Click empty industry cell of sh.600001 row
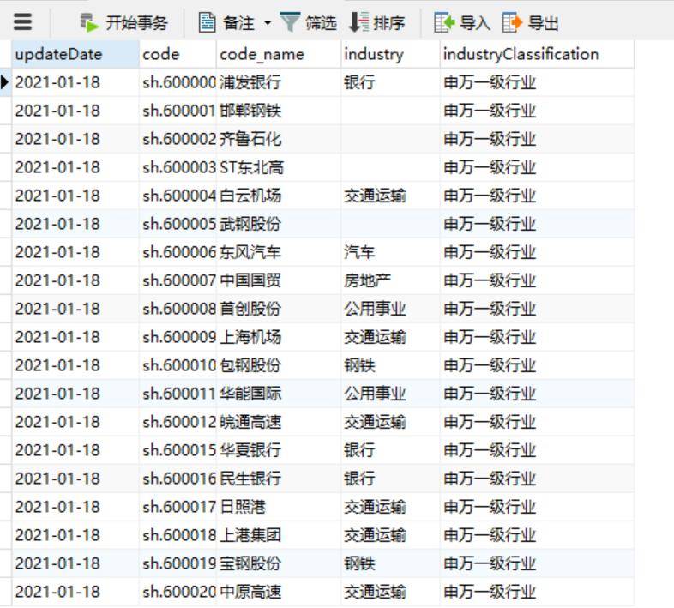674x608 pixels. 390,111
